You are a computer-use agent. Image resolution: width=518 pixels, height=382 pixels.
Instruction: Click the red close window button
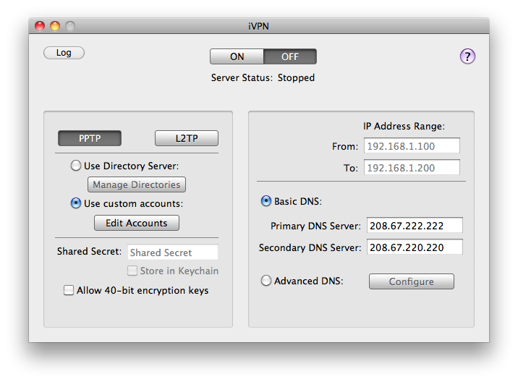pos(40,26)
